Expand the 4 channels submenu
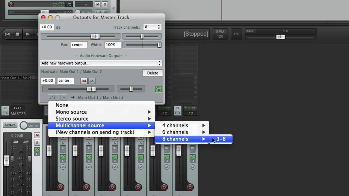Viewport: 349px width, 196px height. (182, 125)
